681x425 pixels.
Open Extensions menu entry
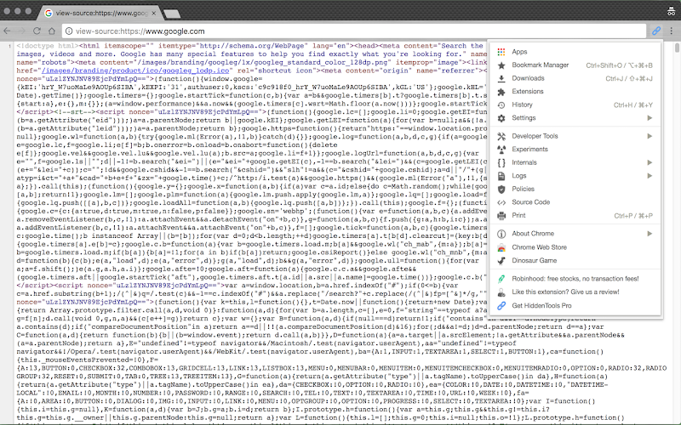[575, 92]
